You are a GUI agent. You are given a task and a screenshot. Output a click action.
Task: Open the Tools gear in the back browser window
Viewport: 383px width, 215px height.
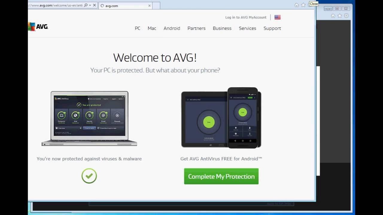click(x=346, y=16)
